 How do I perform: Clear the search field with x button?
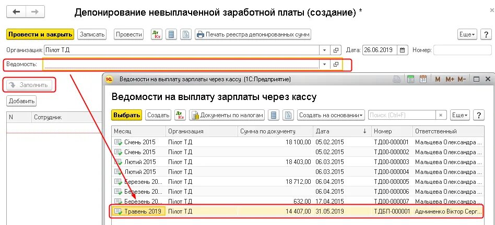[x=441, y=115]
